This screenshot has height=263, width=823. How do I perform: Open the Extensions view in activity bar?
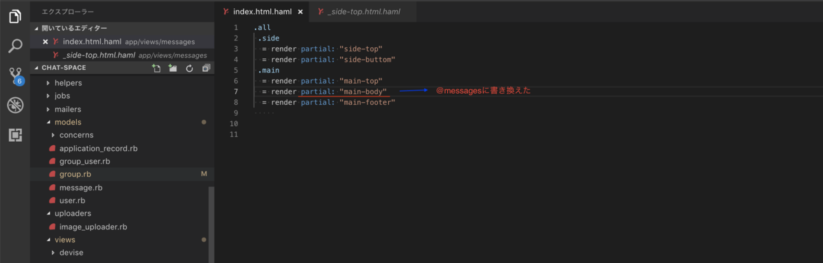15,135
